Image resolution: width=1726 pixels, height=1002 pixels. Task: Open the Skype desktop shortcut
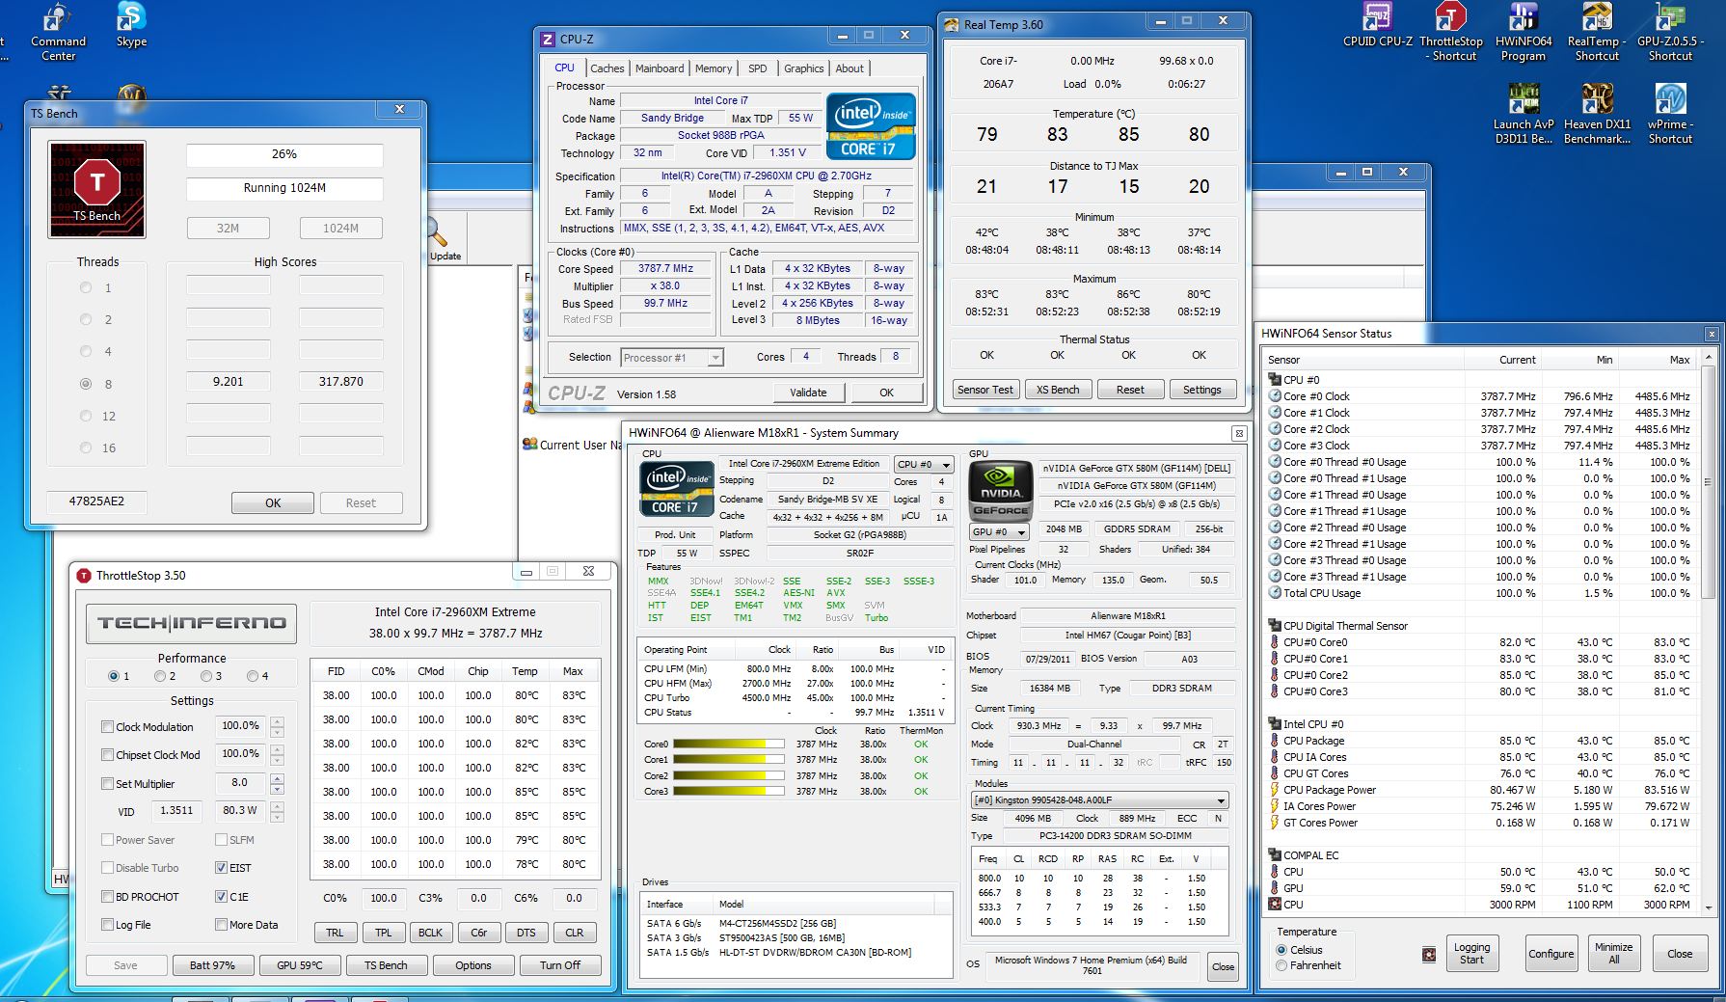click(131, 25)
